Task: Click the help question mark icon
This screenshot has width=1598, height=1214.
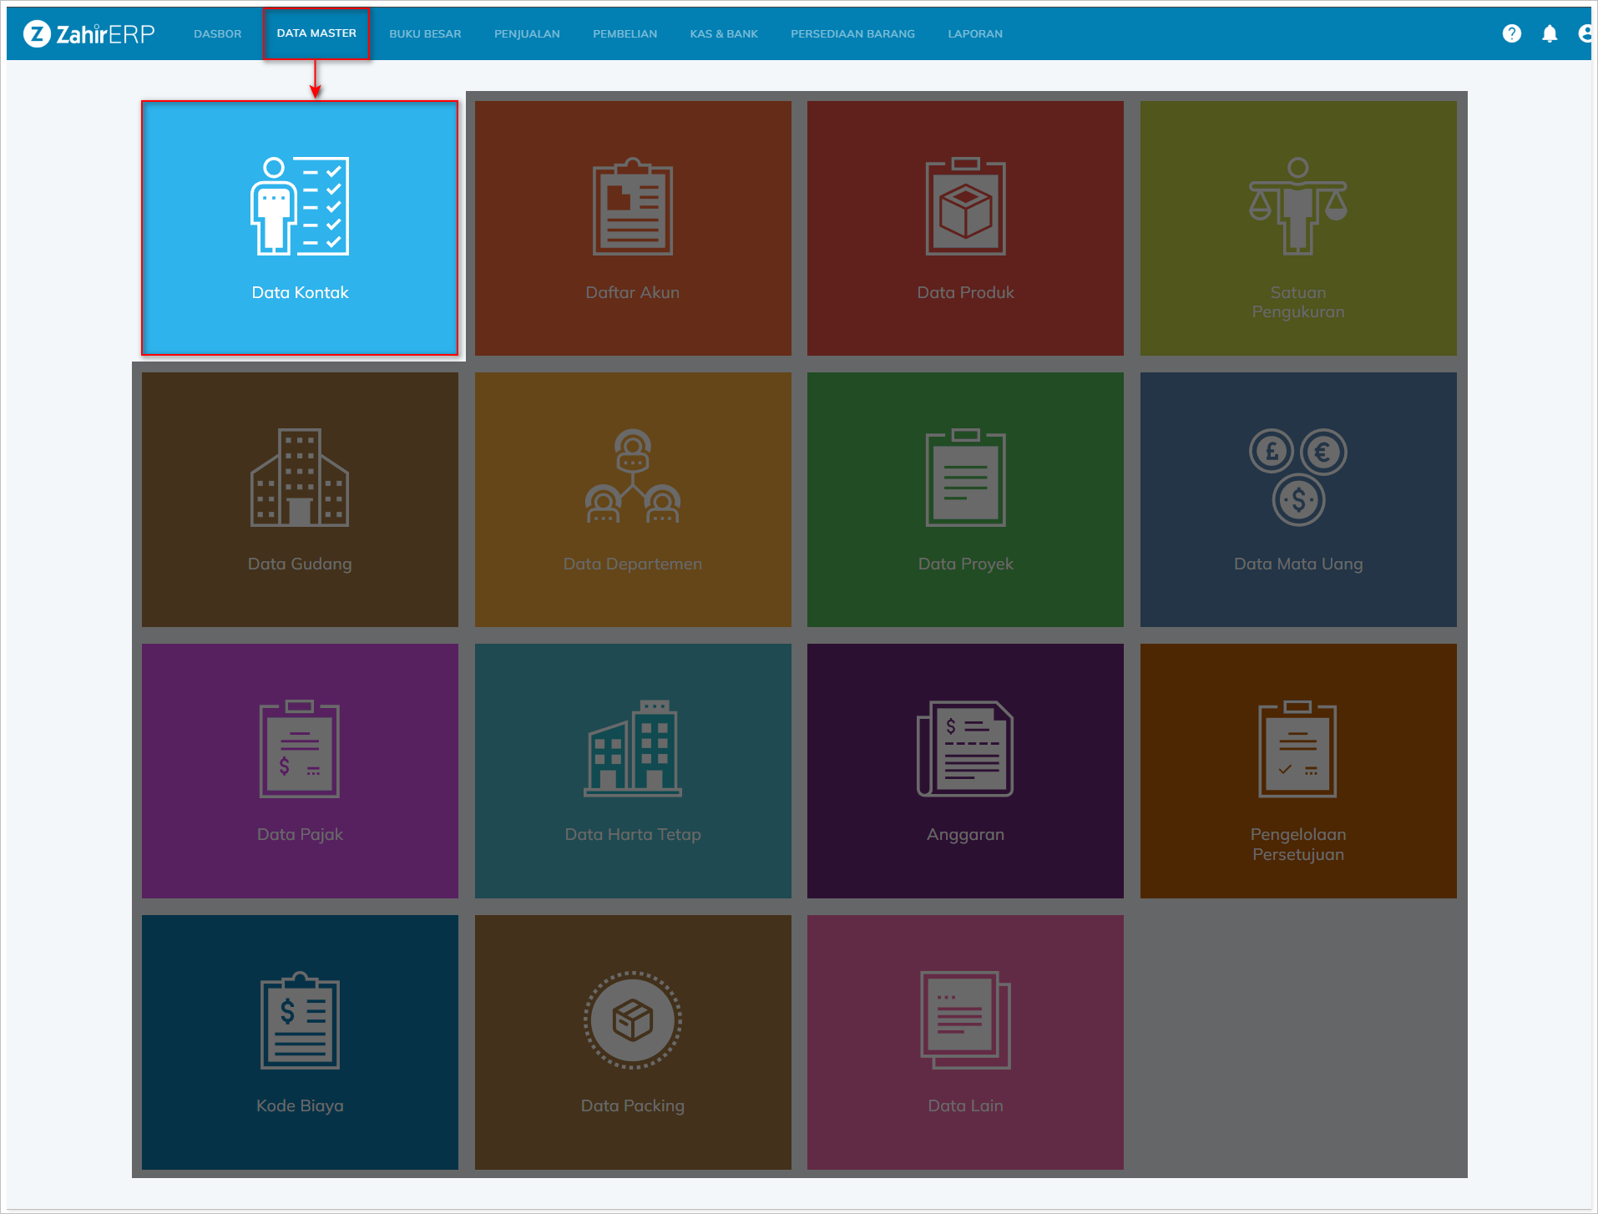Action: pyautogui.click(x=1511, y=33)
